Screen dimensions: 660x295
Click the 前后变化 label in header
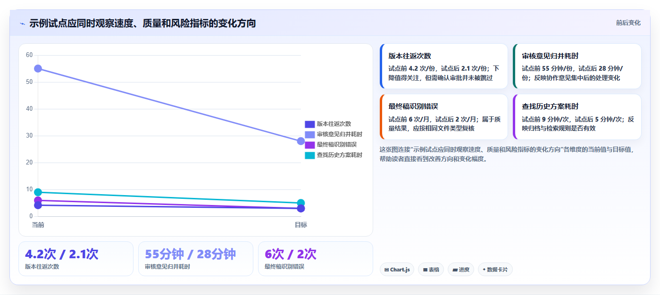click(x=628, y=23)
